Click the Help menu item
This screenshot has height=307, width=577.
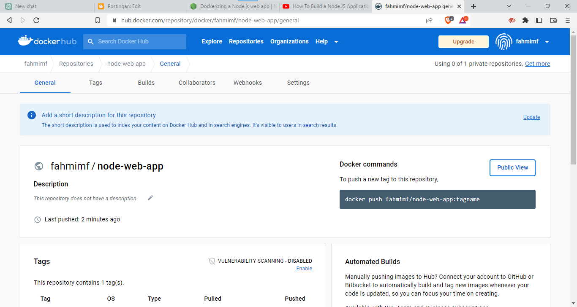(x=321, y=41)
